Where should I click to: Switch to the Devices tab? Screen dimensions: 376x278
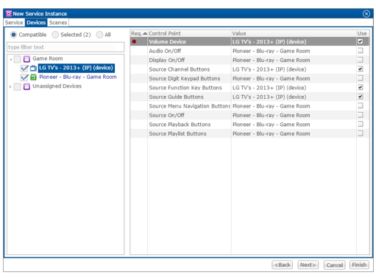click(36, 23)
